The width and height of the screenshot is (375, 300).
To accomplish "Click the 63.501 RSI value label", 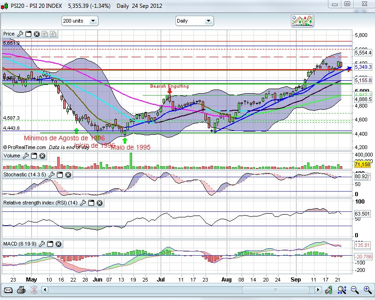I will tap(362, 214).
